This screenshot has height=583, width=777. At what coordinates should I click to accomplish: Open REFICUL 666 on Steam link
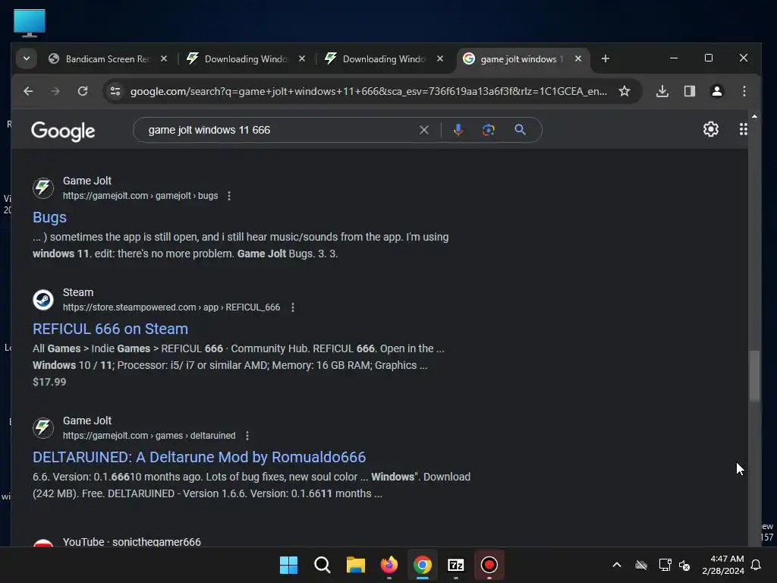point(110,329)
